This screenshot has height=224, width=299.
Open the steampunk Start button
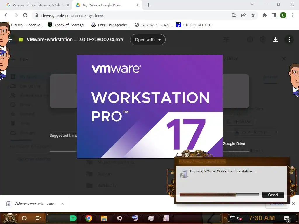click(x=10, y=218)
